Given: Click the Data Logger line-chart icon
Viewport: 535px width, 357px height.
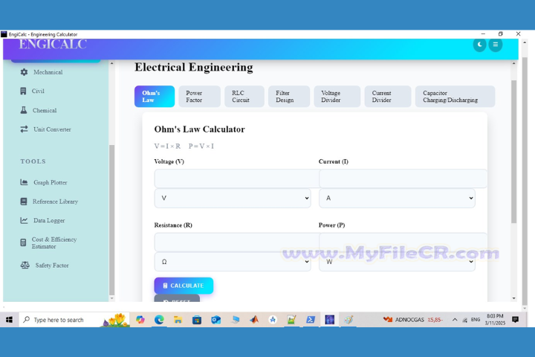Looking at the screenshot, I should 24,220.
